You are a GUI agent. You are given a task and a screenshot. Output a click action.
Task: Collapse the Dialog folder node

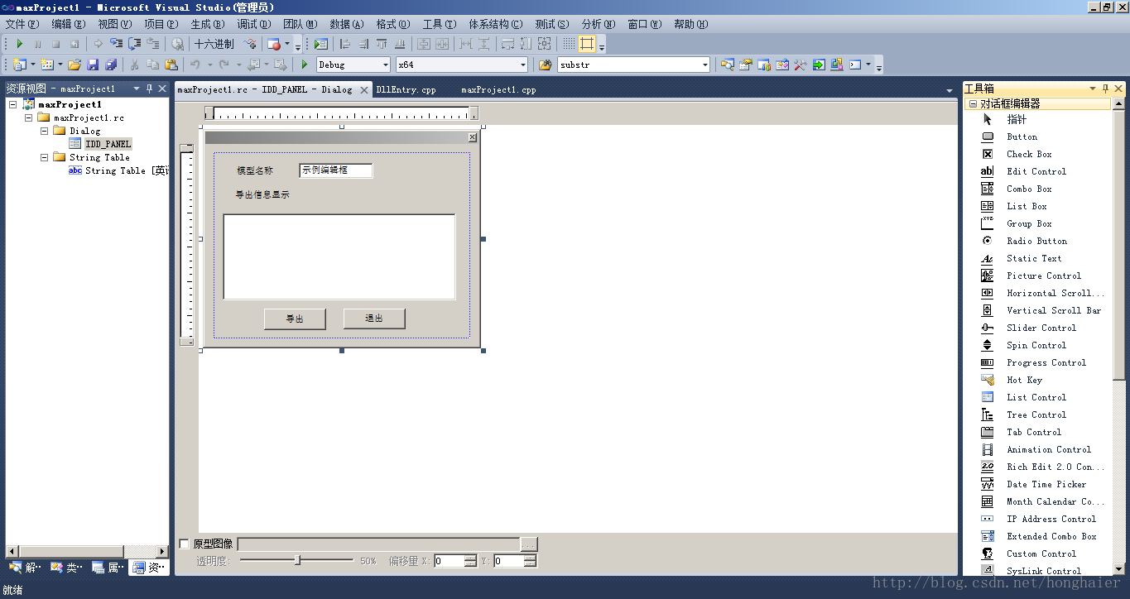pos(44,131)
